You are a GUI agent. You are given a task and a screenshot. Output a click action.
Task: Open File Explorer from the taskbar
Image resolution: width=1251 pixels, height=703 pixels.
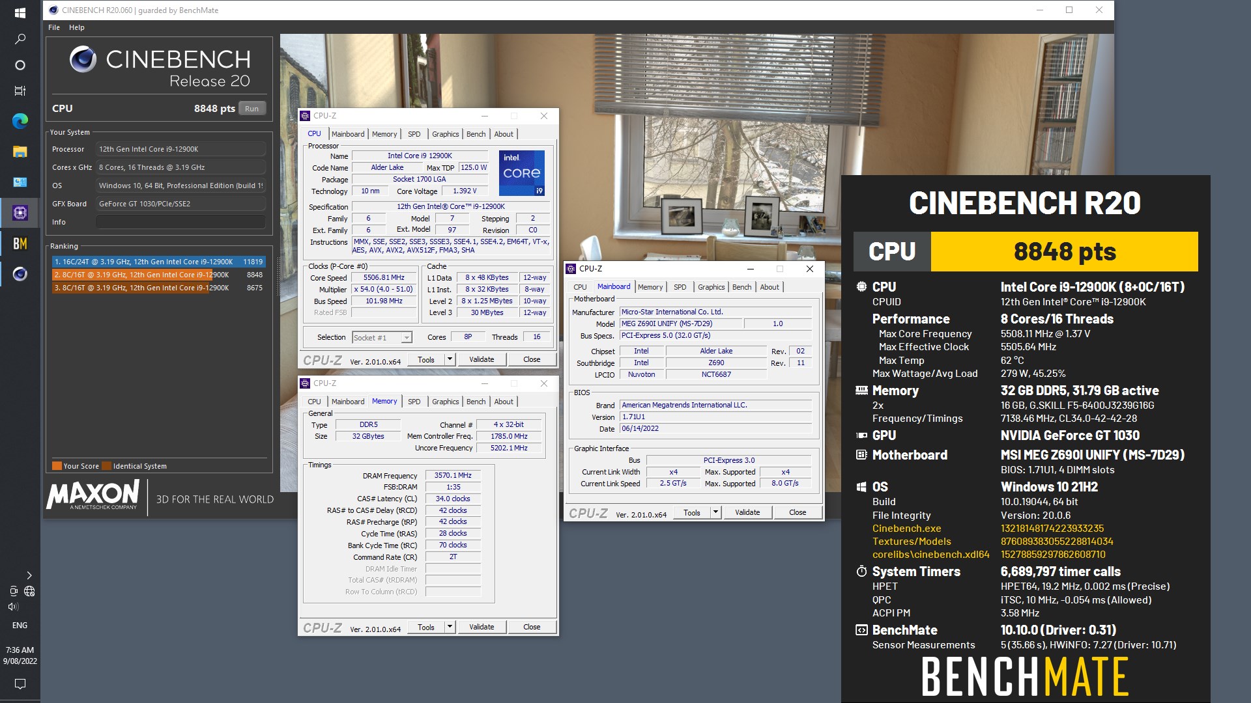point(20,152)
